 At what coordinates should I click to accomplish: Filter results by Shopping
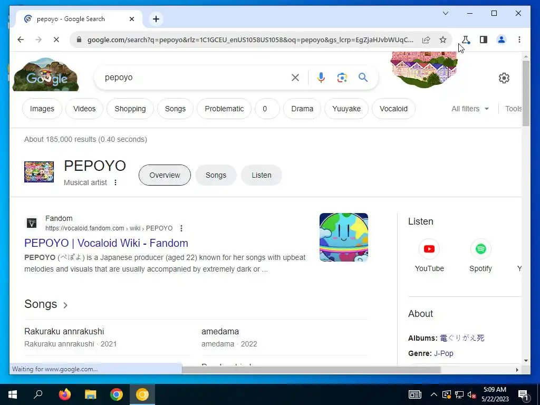[130, 109]
